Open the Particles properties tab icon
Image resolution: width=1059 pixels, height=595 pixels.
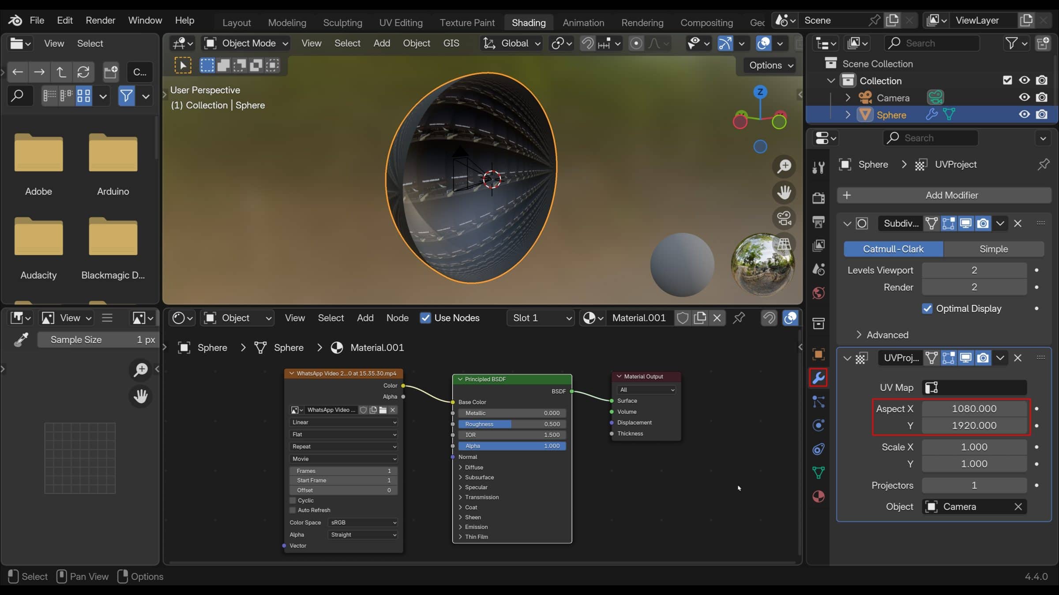819,402
